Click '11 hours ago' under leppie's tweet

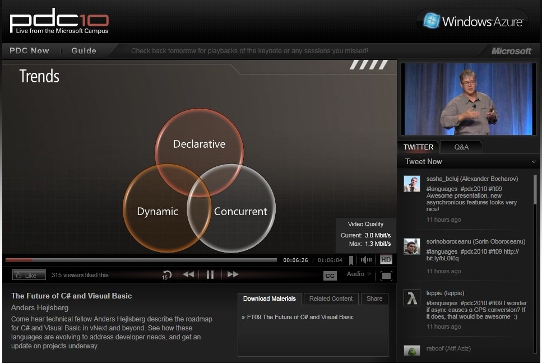(443, 326)
